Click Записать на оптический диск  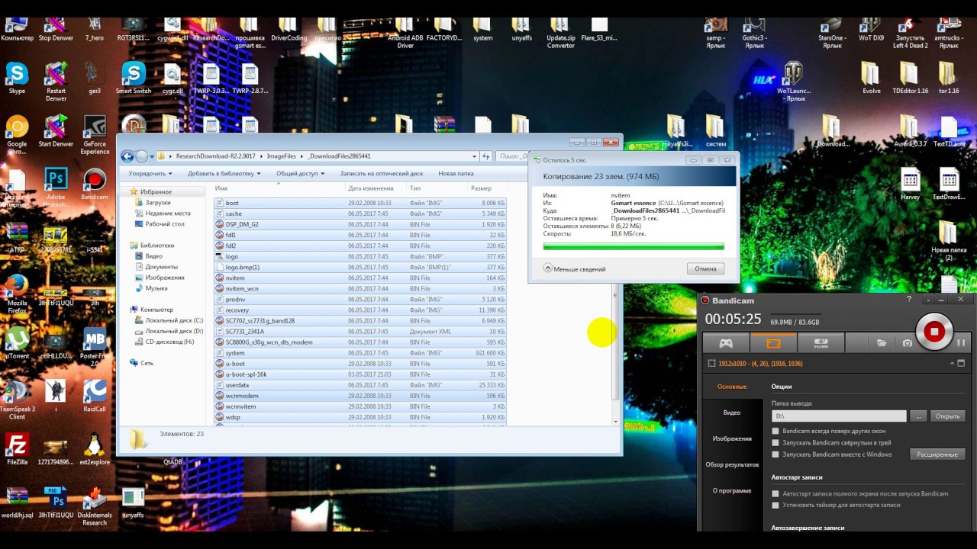381,173
